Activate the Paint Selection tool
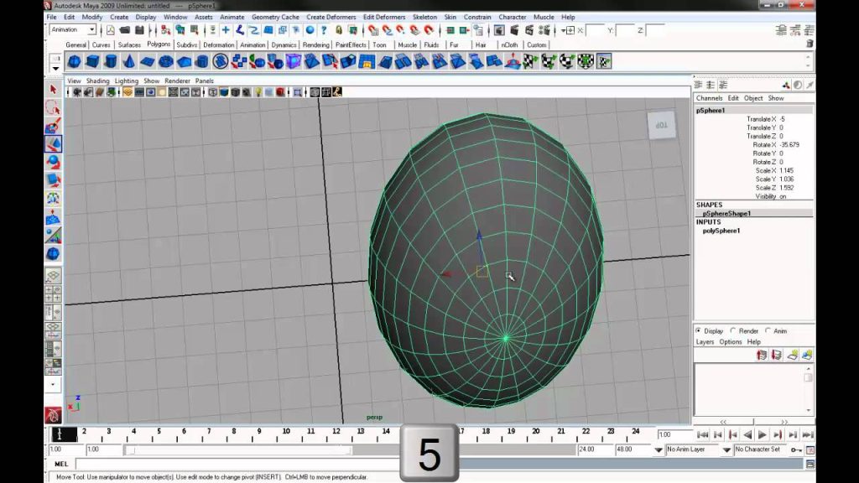Image resolution: width=859 pixels, height=483 pixels. tap(53, 126)
